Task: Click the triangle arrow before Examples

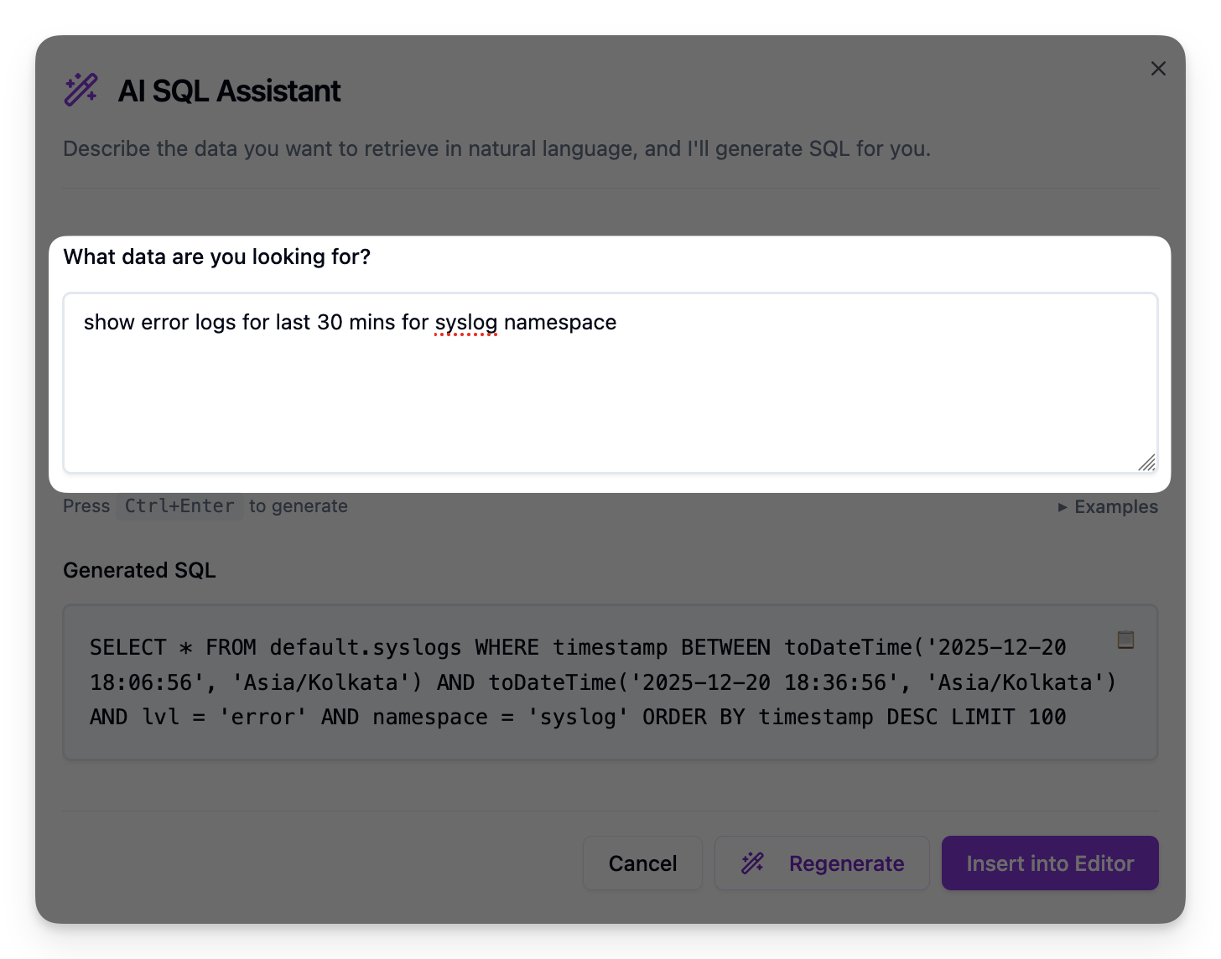Action: click(1062, 507)
